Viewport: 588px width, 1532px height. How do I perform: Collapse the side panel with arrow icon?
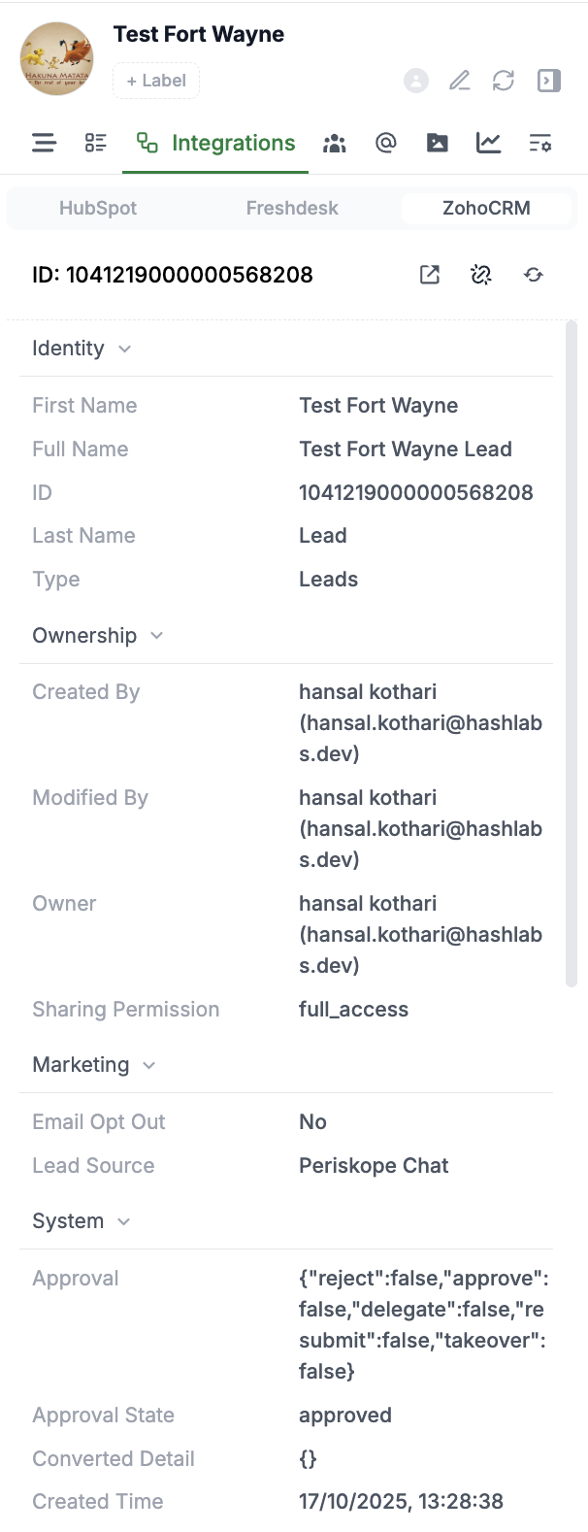549,81
